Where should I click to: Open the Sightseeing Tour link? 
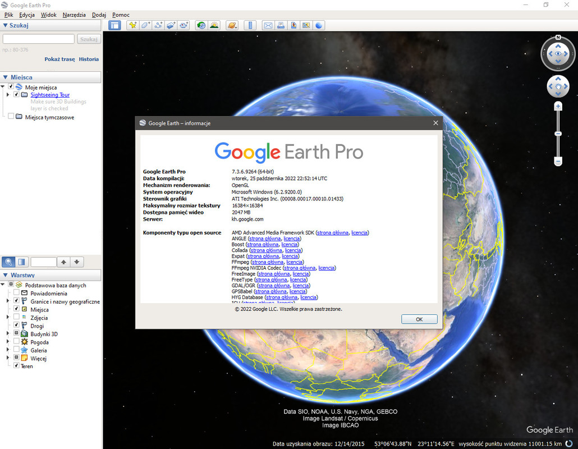coord(50,95)
